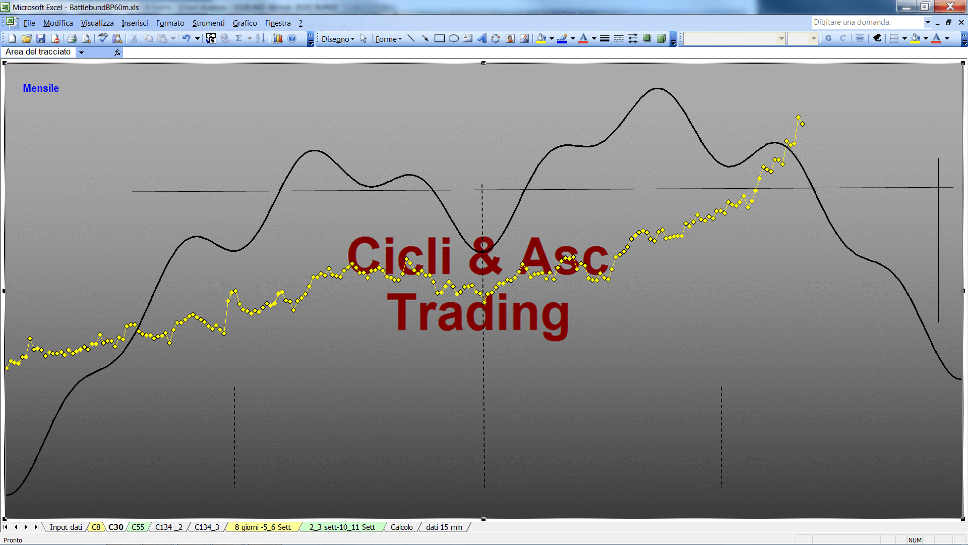Image resolution: width=968 pixels, height=545 pixels.
Task: Open the Strumenti menu
Action: point(208,23)
